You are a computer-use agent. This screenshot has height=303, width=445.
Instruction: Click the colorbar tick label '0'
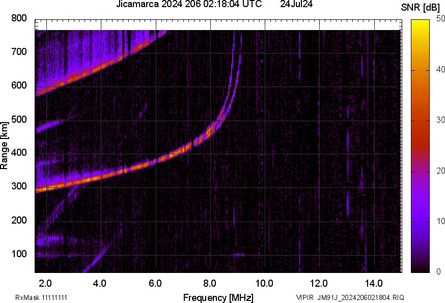click(438, 272)
